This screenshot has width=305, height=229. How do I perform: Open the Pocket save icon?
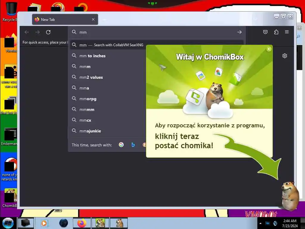265,32
